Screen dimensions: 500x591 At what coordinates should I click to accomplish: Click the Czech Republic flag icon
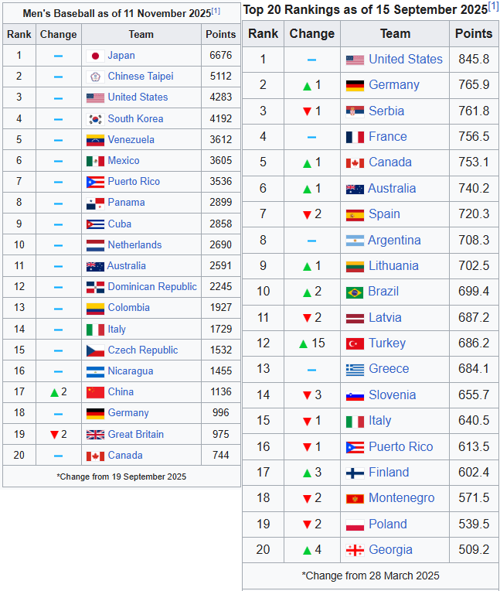(95, 350)
